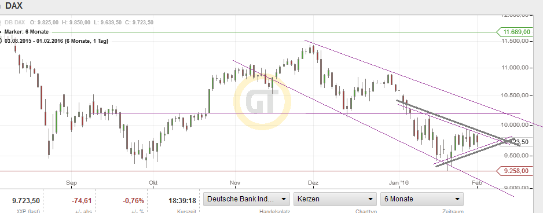Click the Nov label on the time axis
543x213 pixels.
[235, 182]
